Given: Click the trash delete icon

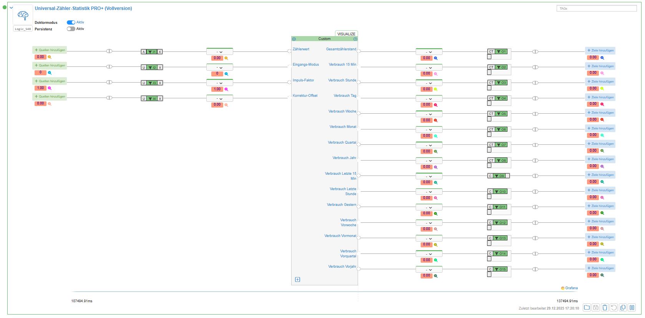Looking at the screenshot, I should (605, 307).
